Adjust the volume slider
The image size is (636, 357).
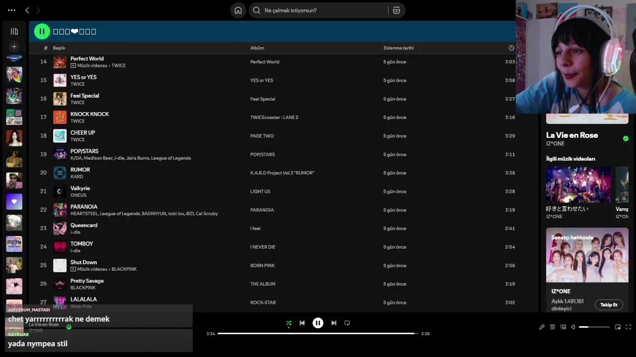[594, 327]
